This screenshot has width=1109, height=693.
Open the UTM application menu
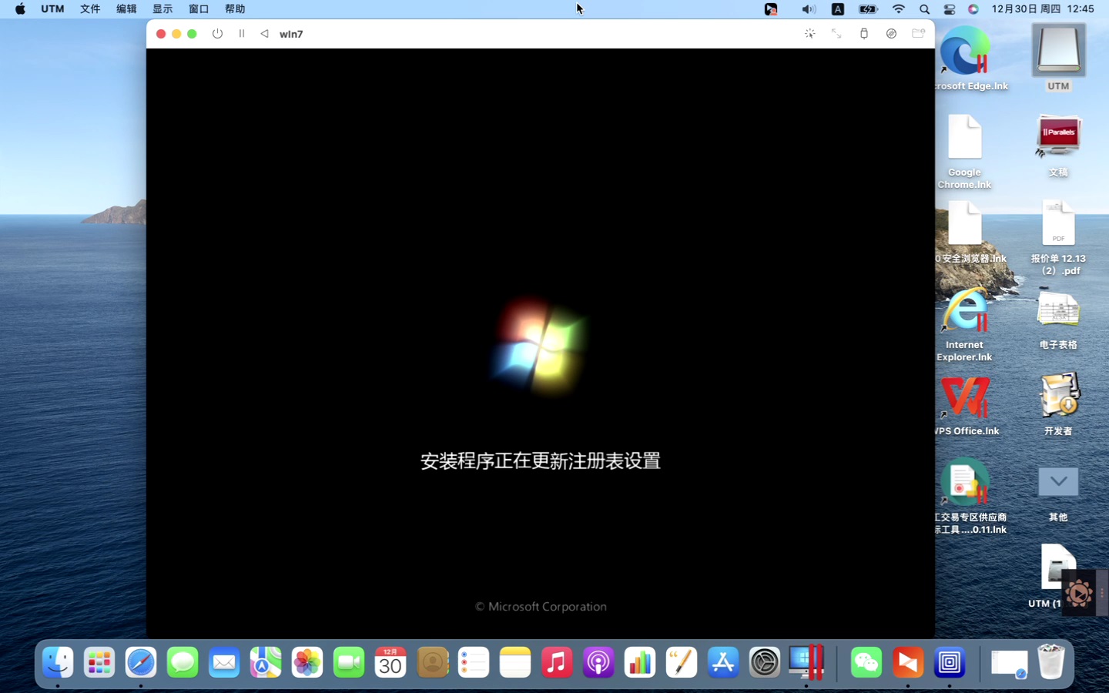(52, 9)
